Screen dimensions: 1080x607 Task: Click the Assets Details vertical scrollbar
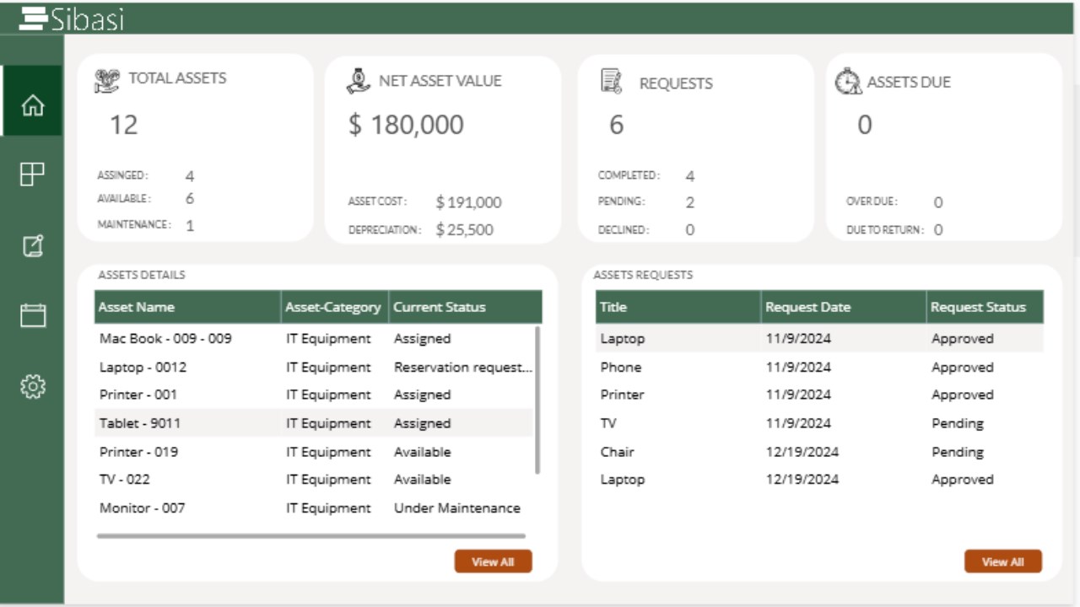tap(538, 400)
